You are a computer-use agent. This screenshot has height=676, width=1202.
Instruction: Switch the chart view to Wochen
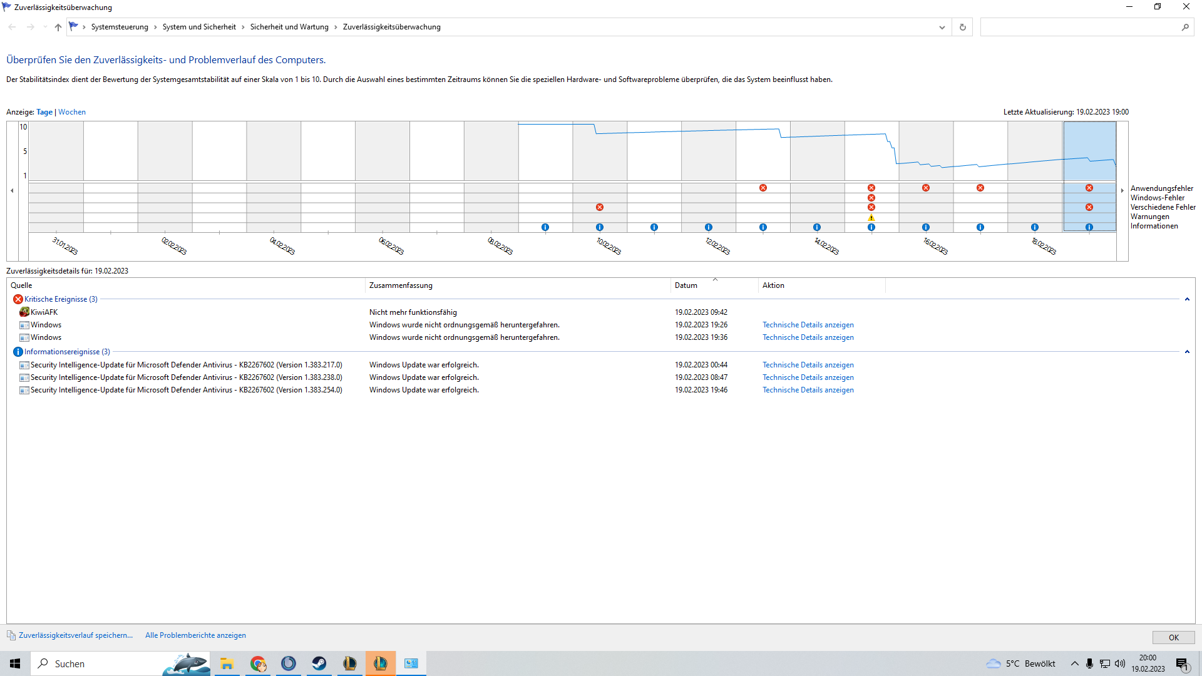tap(72, 112)
